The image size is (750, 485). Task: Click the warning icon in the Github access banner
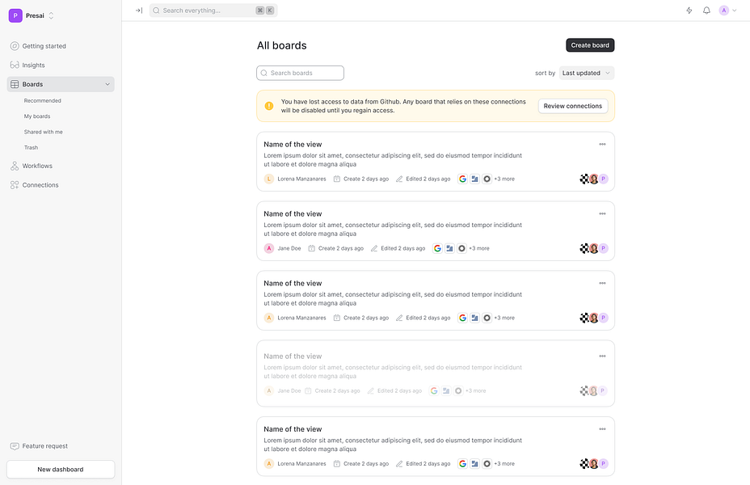pos(269,106)
